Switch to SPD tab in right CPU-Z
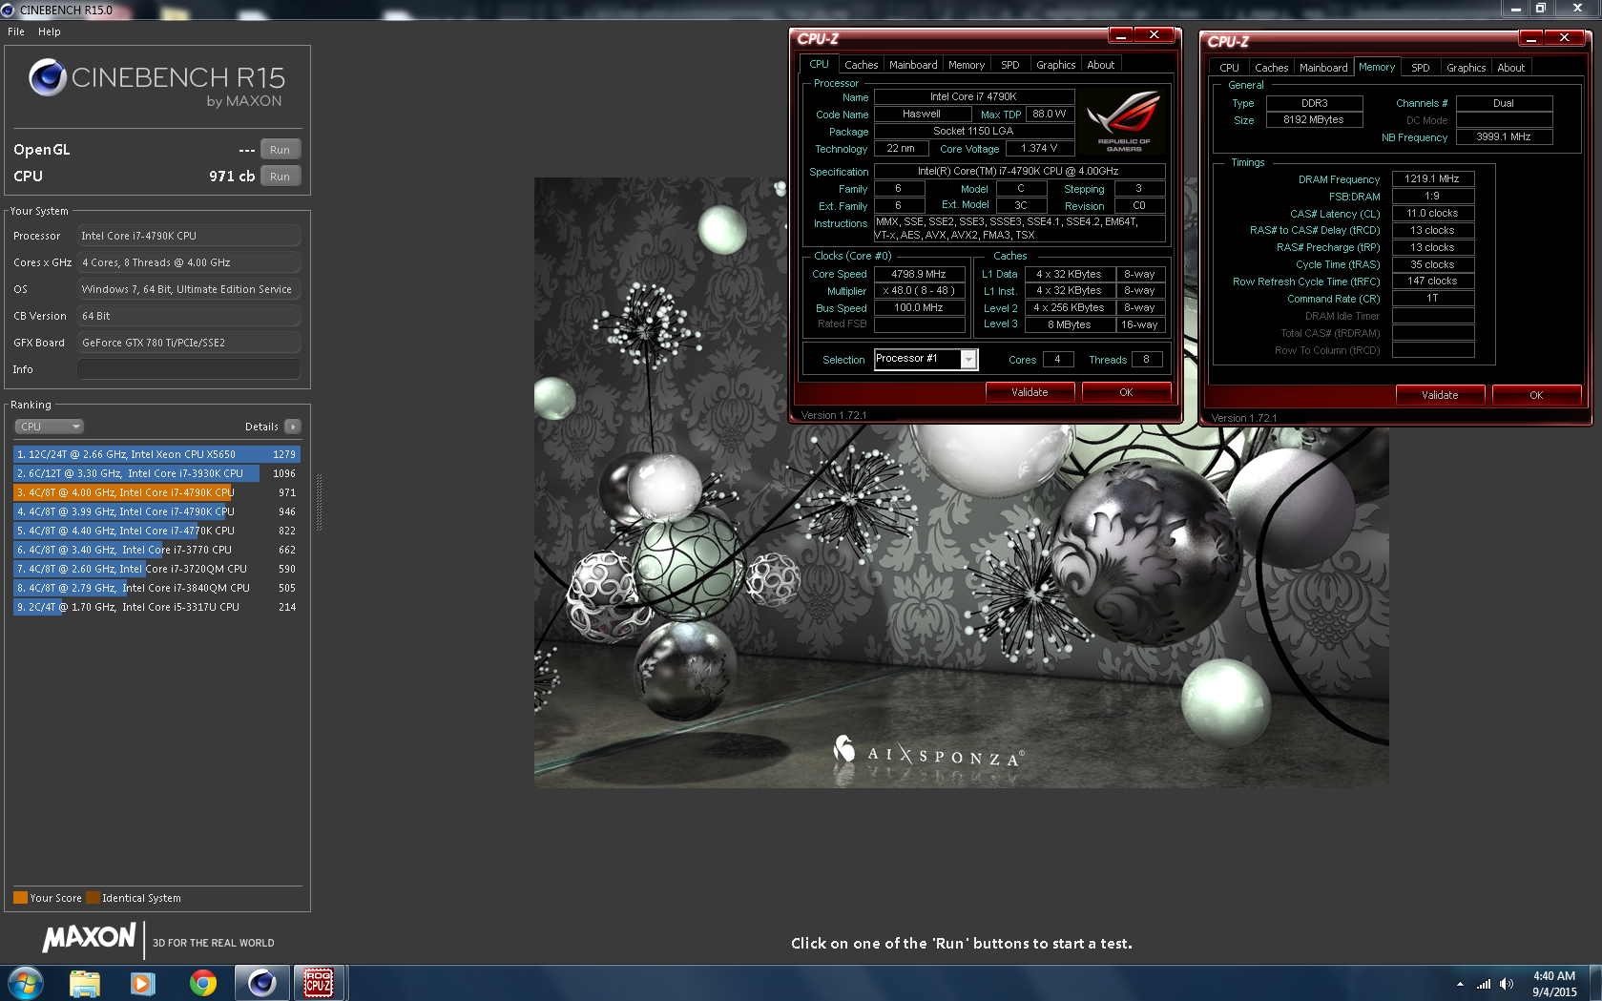 point(1421,68)
